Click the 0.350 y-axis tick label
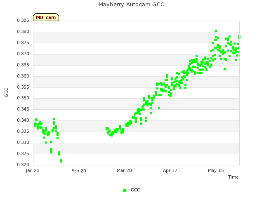This screenshot has height=198, width=264. pyautogui.click(x=23, y=98)
